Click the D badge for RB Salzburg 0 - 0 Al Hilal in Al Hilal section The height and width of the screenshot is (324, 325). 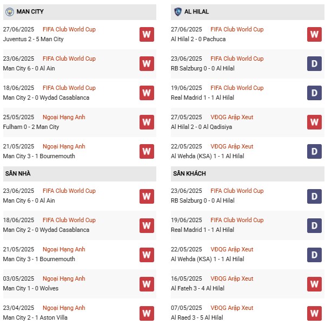314,63
